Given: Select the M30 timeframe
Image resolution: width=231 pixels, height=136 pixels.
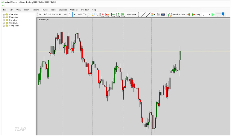Looking at the screenshot, I should tap(56, 14).
